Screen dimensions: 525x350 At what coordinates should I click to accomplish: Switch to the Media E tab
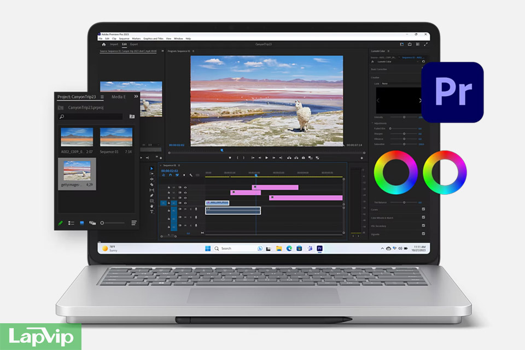119,97
